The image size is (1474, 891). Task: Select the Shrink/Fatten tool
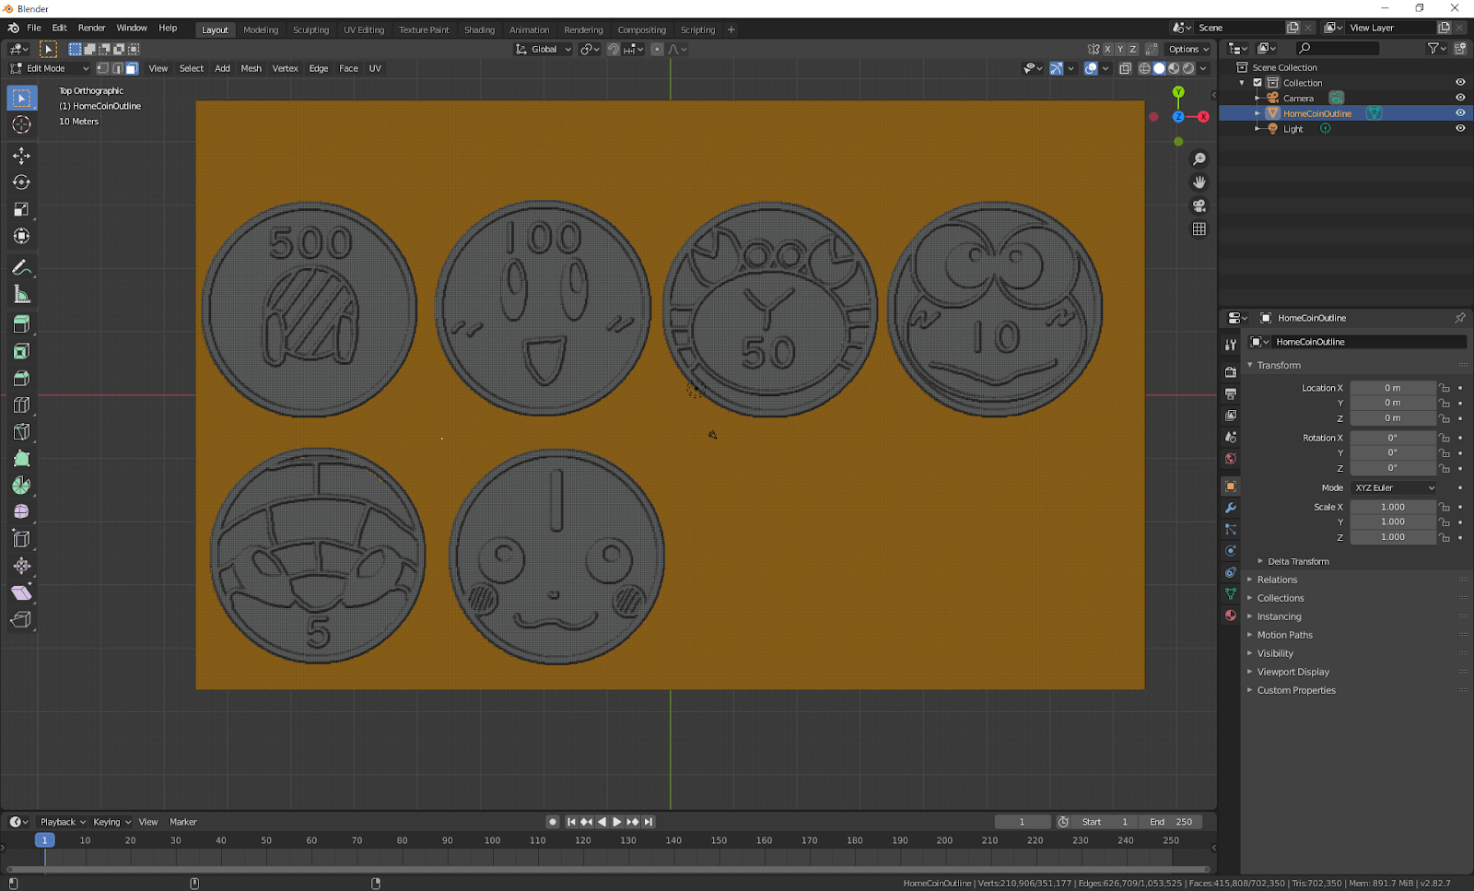[21, 566]
